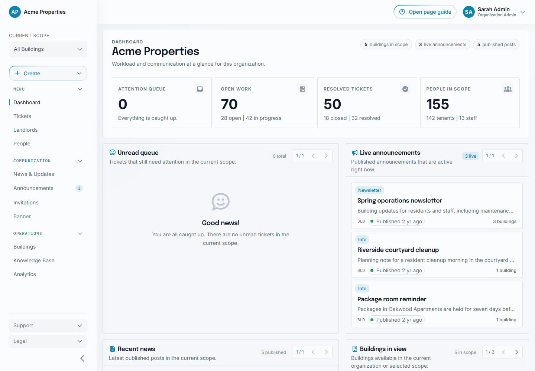Click the 3 buildings label on Spring newsletter
The image size is (535, 371).
[x=505, y=221]
